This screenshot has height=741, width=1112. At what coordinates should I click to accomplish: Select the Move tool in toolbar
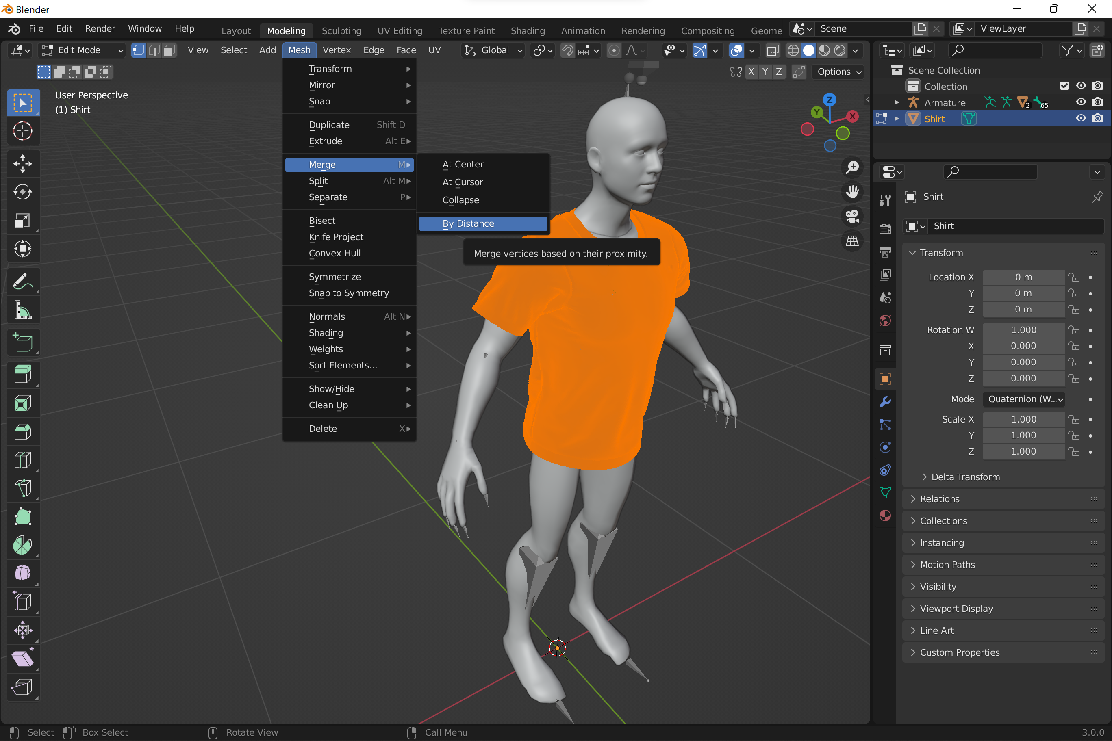click(x=23, y=163)
